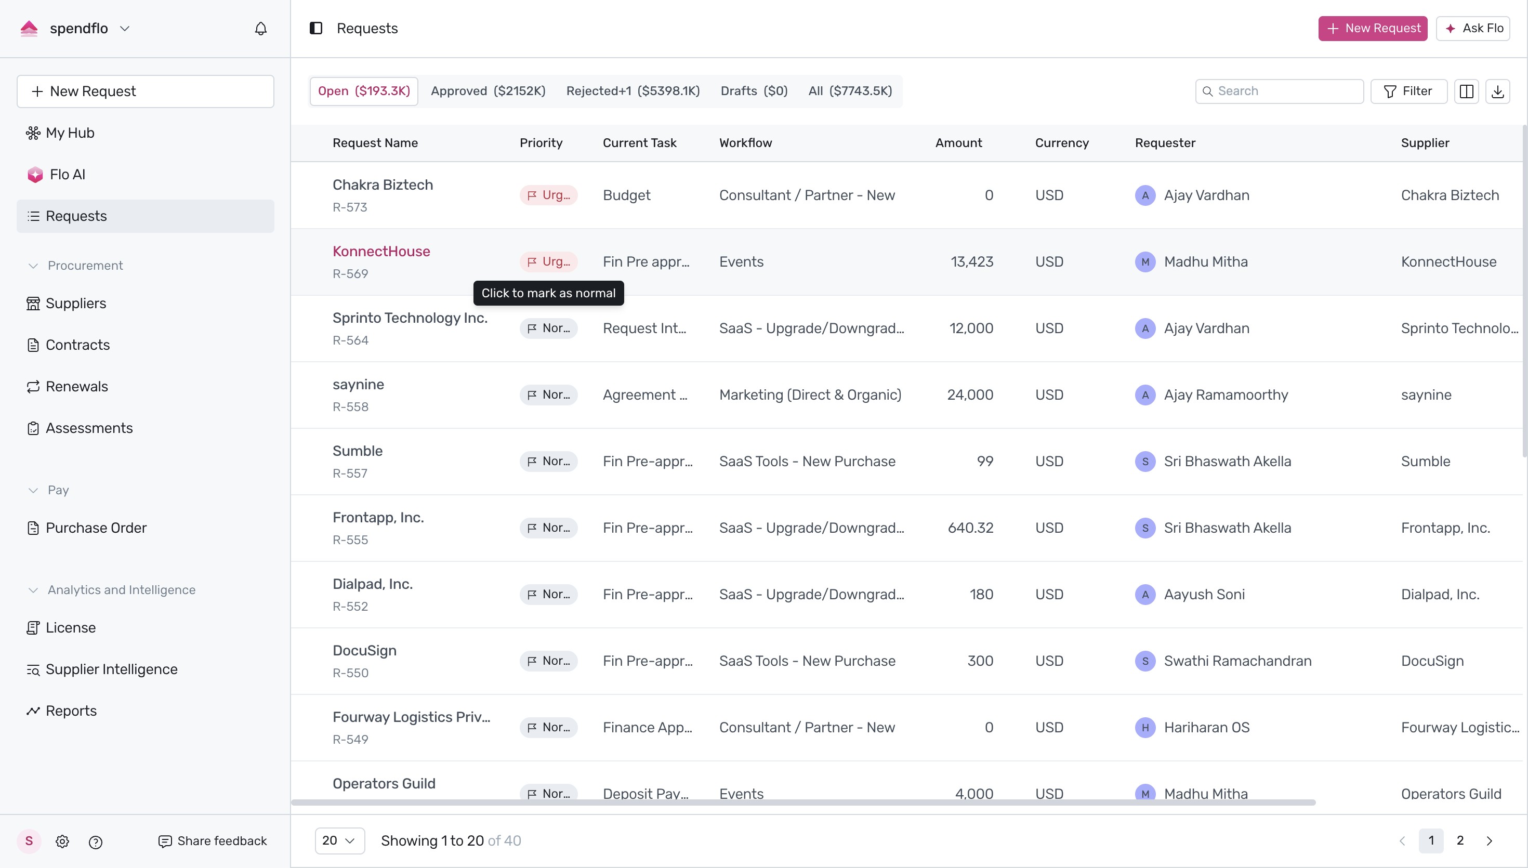Switch to Open requests tab

[363, 91]
